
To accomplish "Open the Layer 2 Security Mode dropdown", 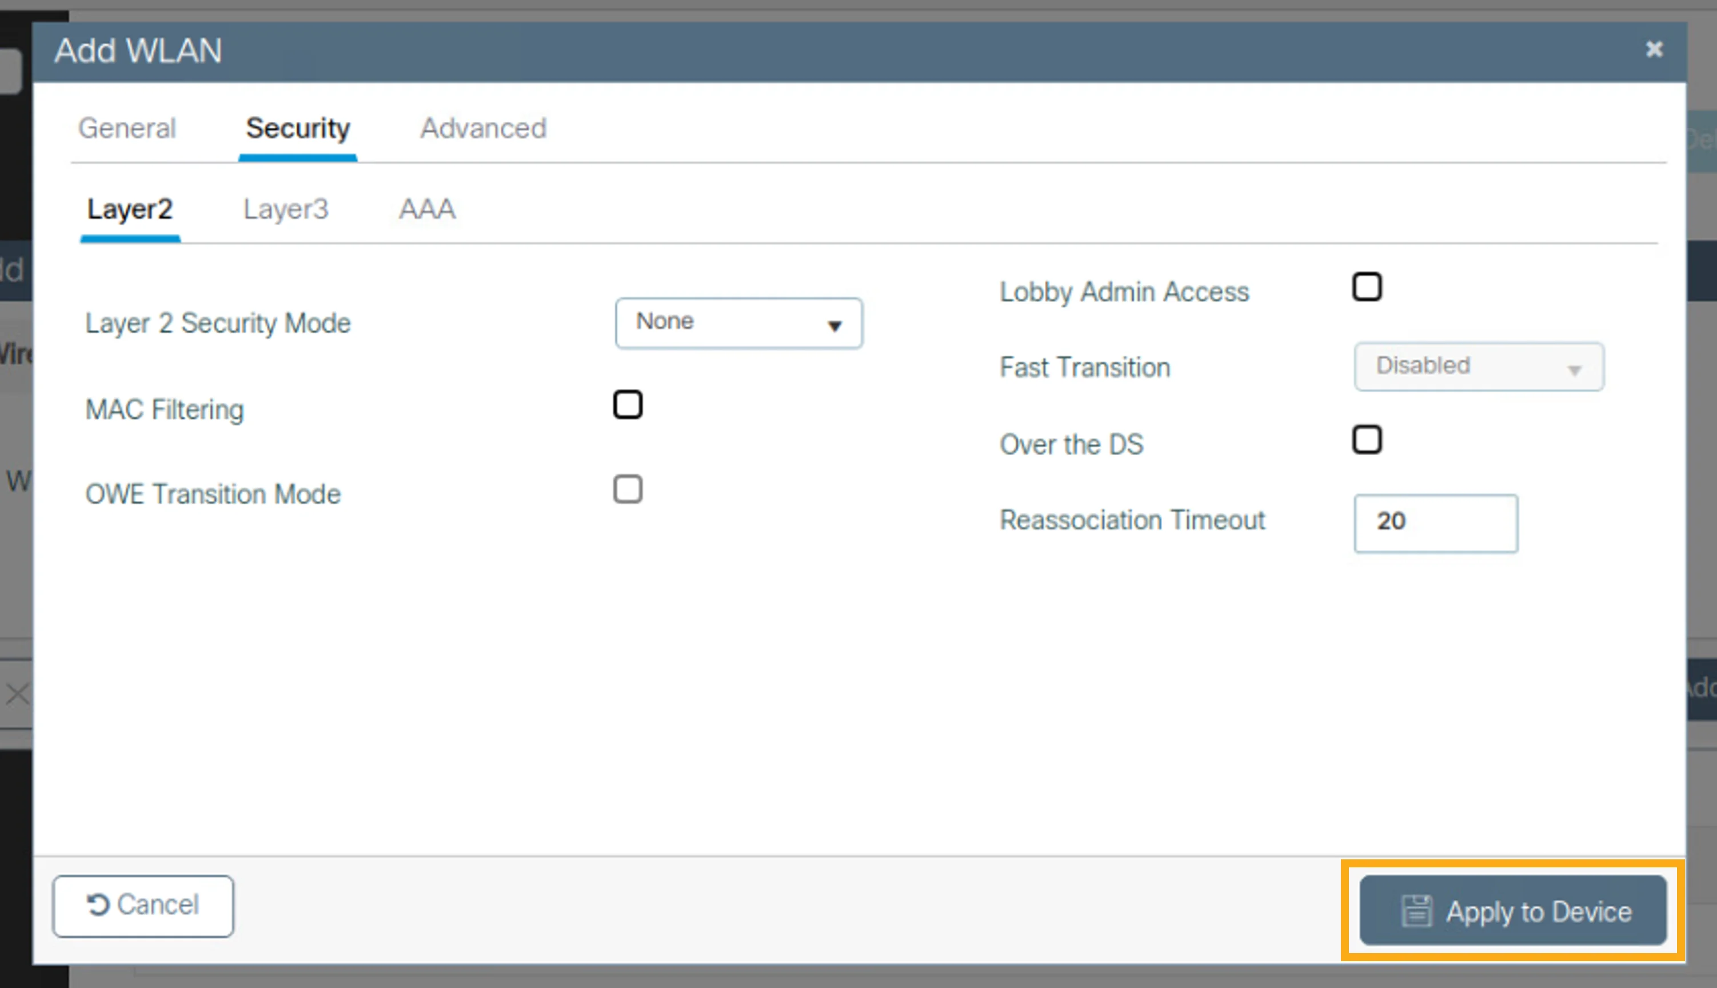I will [739, 323].
